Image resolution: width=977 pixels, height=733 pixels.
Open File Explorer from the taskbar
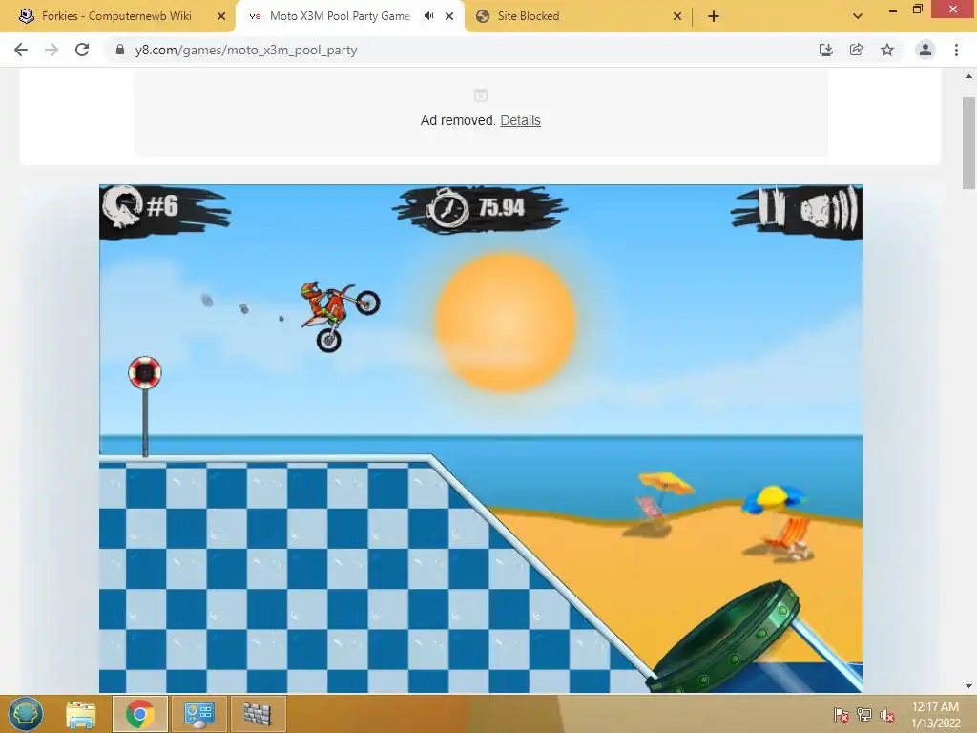click(x=81, y=714)
